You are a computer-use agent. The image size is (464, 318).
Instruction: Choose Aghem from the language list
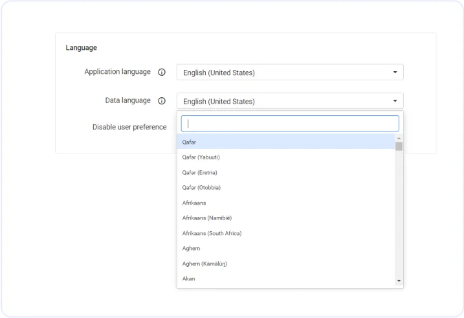(286, 249)
